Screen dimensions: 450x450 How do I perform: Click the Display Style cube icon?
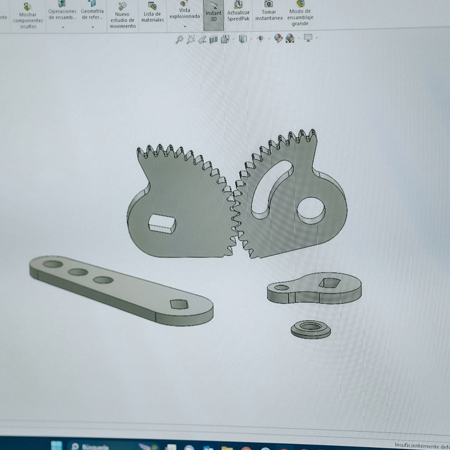tap(243, 39)
